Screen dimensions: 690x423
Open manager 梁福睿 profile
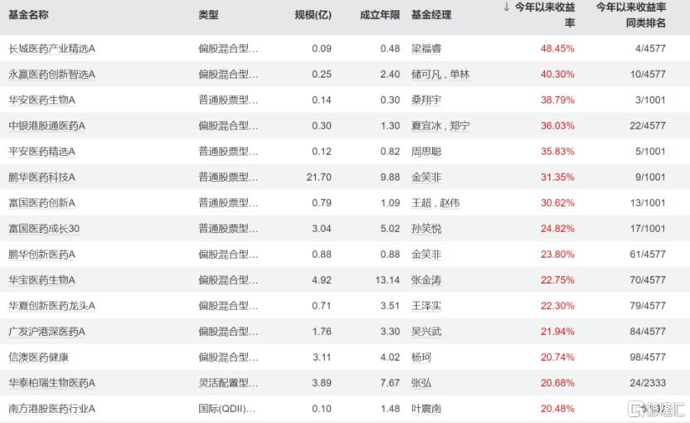click(x=426, y=48)
